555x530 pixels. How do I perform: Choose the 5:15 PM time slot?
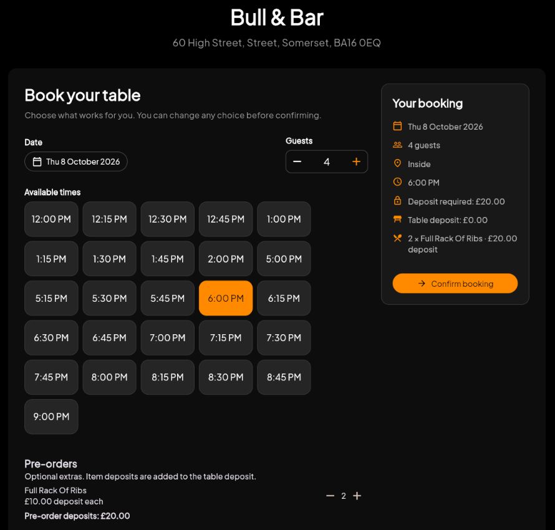[51, 298]
